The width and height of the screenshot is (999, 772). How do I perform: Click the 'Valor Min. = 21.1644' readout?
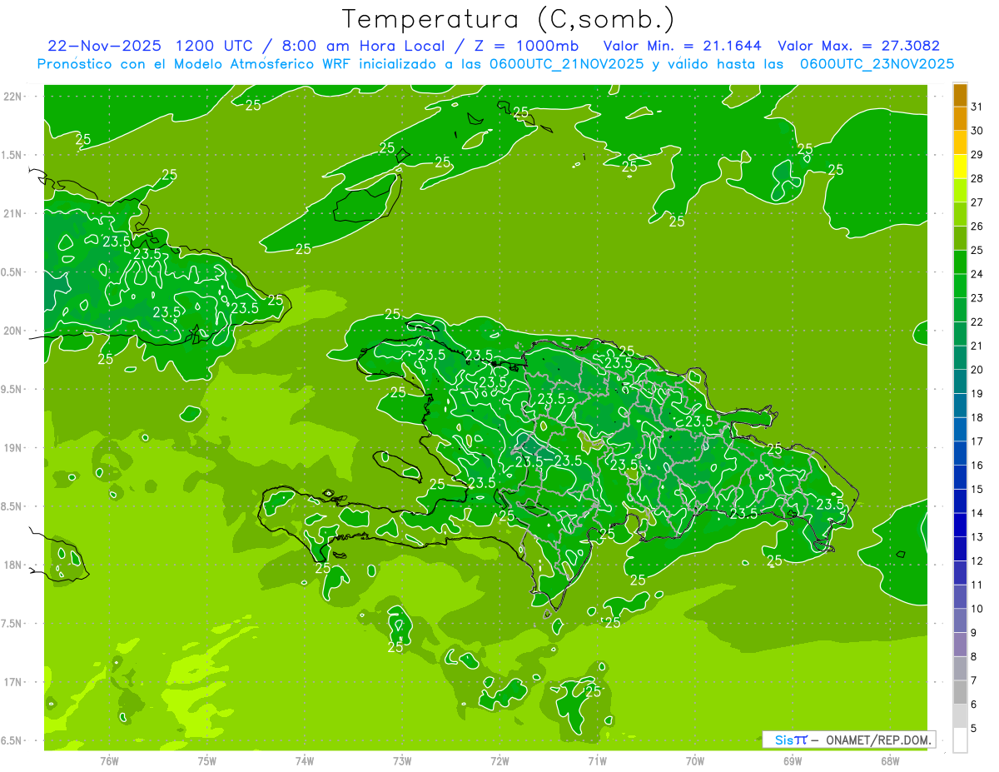point(683,46)
